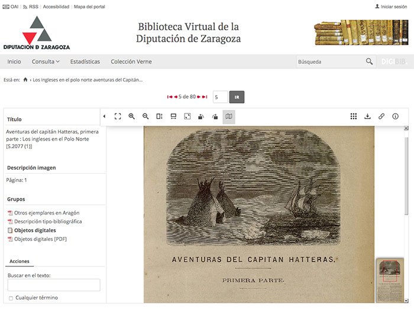The width and height of the screenshot is (414, 309).
Task: Go to the next page arrow
Action: [x=199, y=97]
